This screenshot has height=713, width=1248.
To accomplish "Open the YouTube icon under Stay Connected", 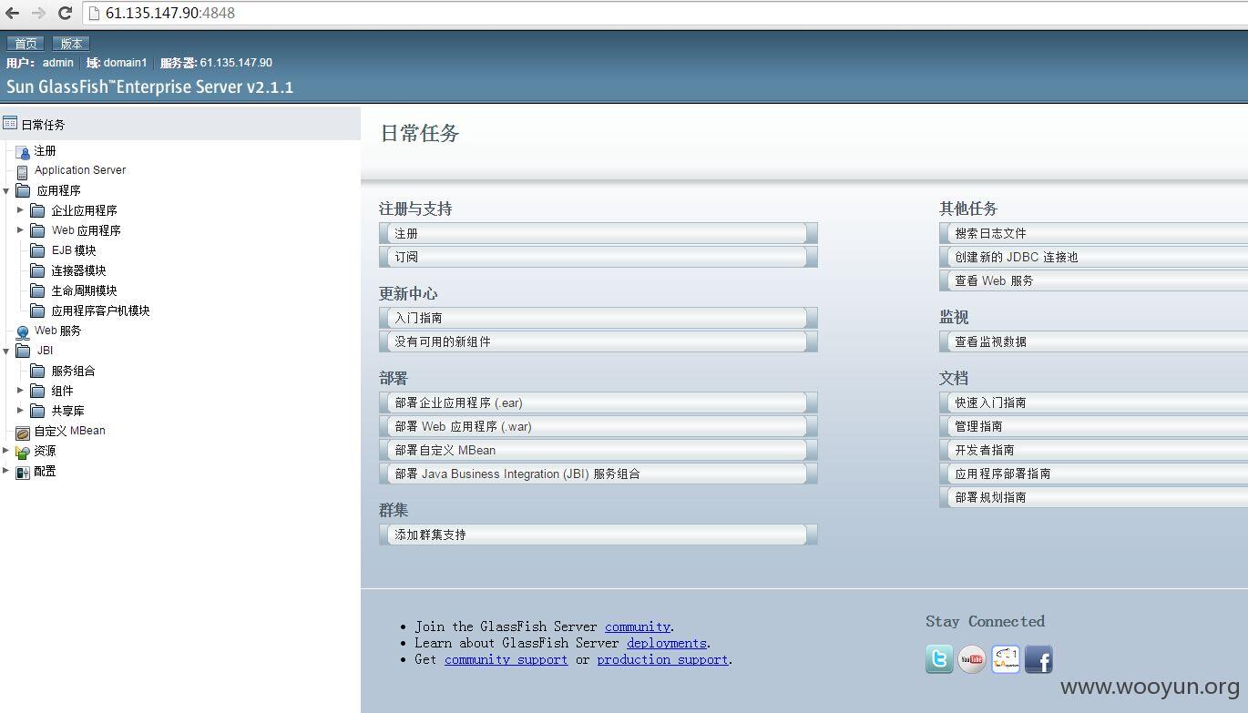I will [972, 658].
